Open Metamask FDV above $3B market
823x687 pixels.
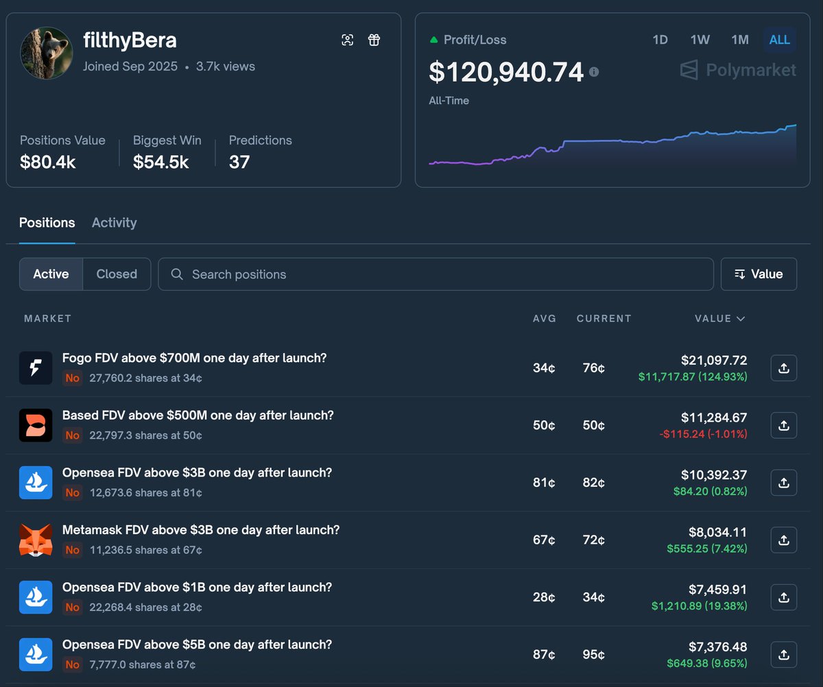[201, 530]
